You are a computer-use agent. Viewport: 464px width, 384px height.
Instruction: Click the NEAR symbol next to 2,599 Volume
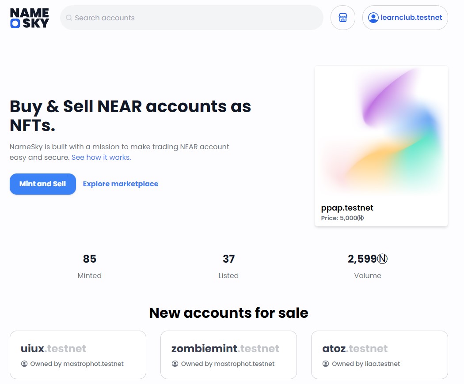pyautogui.click(x=382, y=259)
